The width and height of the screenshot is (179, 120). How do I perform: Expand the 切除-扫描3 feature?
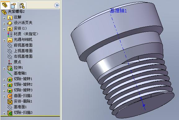click(4, 113)
